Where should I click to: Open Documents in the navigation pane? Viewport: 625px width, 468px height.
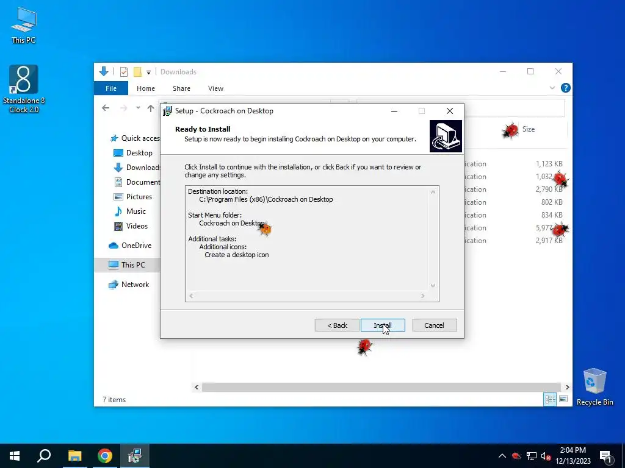137,182
